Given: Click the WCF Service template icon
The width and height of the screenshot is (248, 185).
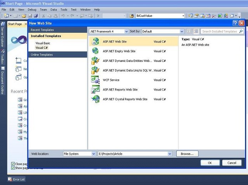Looking at the screenshot, I should [95, 80].
